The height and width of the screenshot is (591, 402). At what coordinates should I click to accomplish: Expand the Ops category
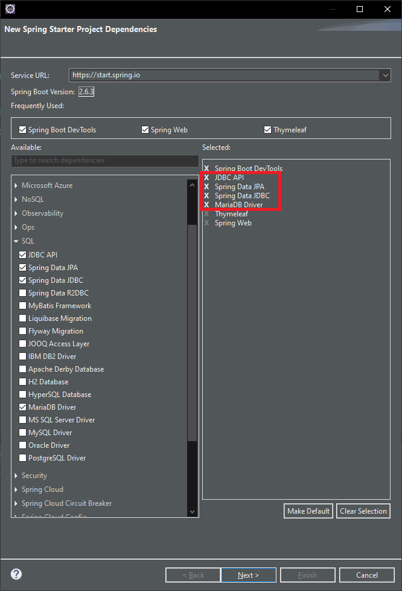coord(16,227)
